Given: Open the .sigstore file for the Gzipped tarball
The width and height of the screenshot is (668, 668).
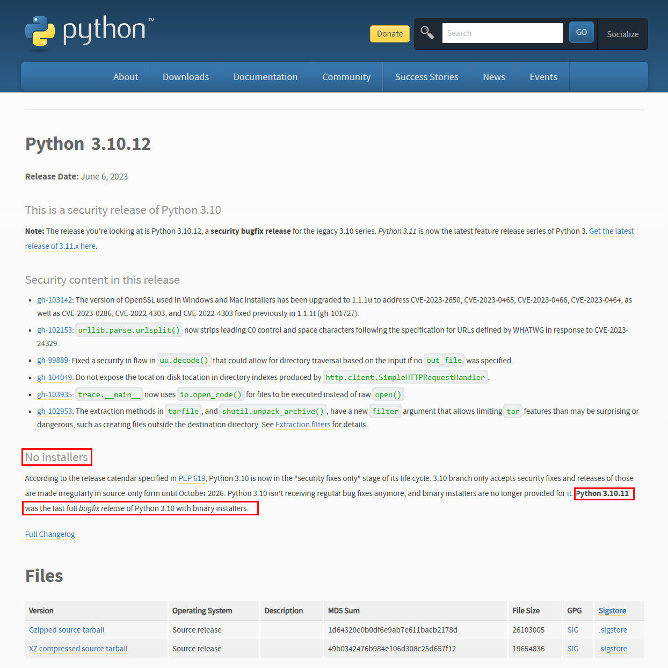Looking at the screenshot, I should 612,629.
